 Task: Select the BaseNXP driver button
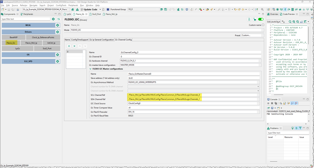click(x=14, y=37)
